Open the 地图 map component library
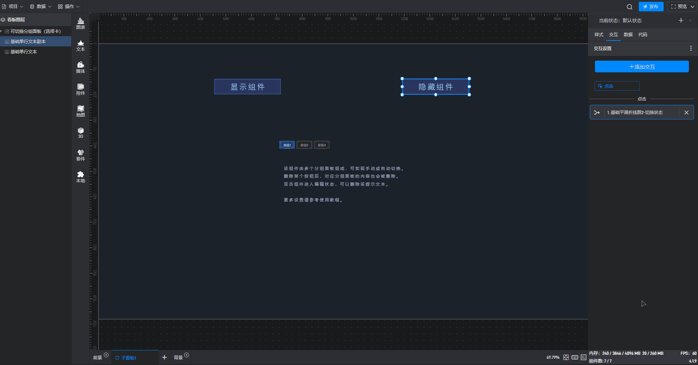 pyautogui.click(x=80, y=111)
